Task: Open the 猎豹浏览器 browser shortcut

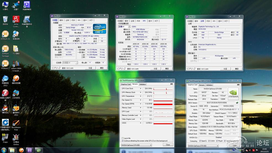Action: (16, 79)
